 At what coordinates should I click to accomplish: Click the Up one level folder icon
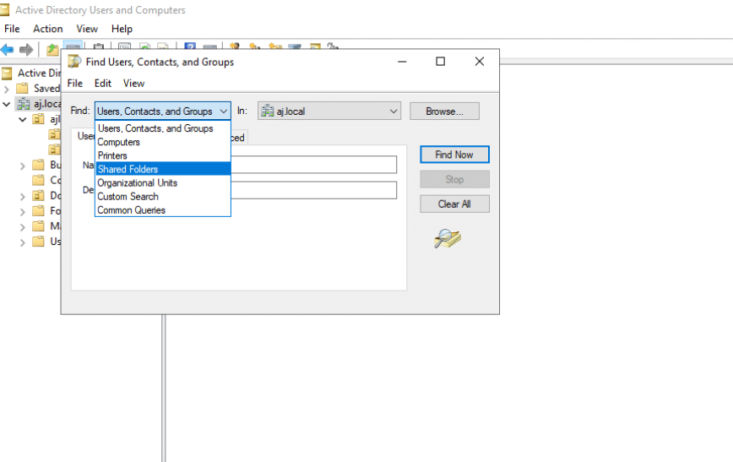pyautogui.click(x=52, y=49)
